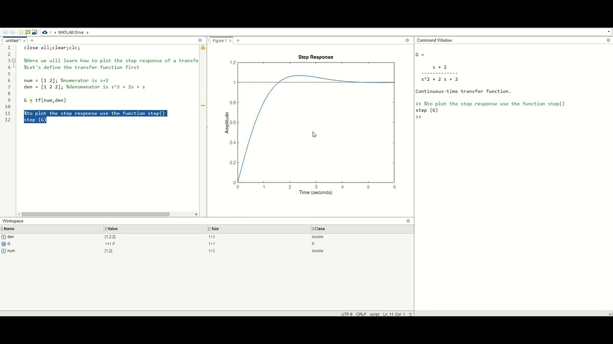Click the editor warning indicator icon
This screenshot has height=344, width=613.
tap(203, 48)
